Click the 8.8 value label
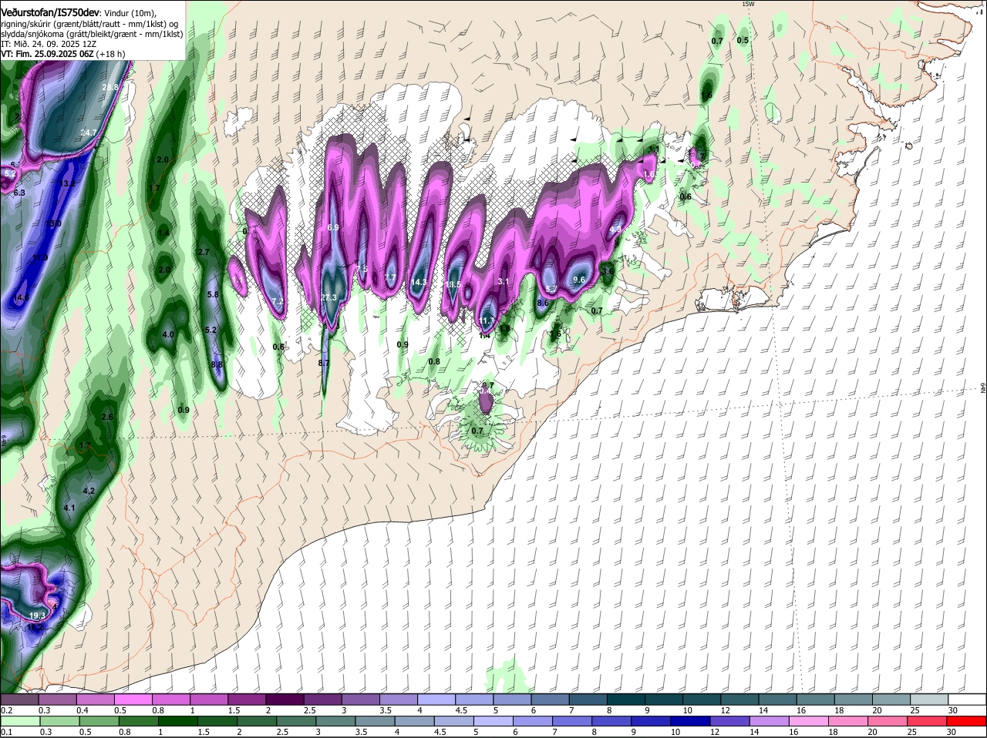 pos(217,364)
